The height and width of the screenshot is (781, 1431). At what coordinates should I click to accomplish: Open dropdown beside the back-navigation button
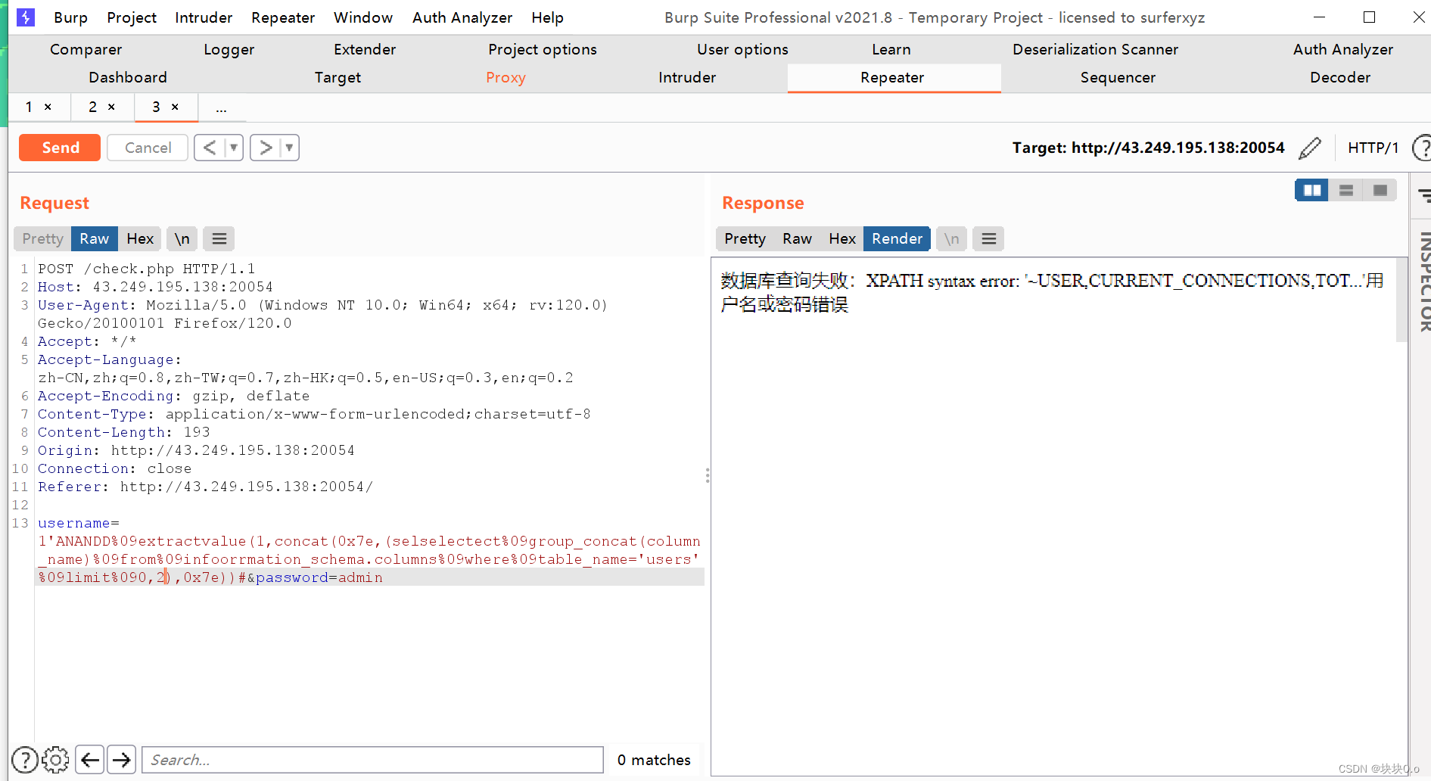234,148
